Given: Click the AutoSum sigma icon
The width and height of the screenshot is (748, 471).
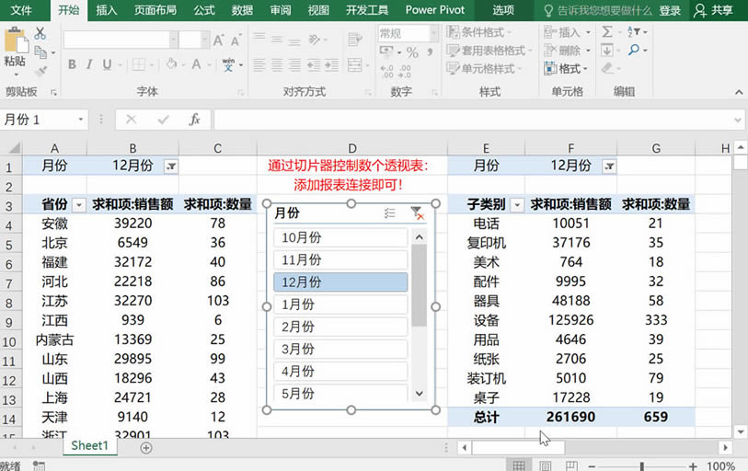Looking at the screenshot, I should point(607,32).
